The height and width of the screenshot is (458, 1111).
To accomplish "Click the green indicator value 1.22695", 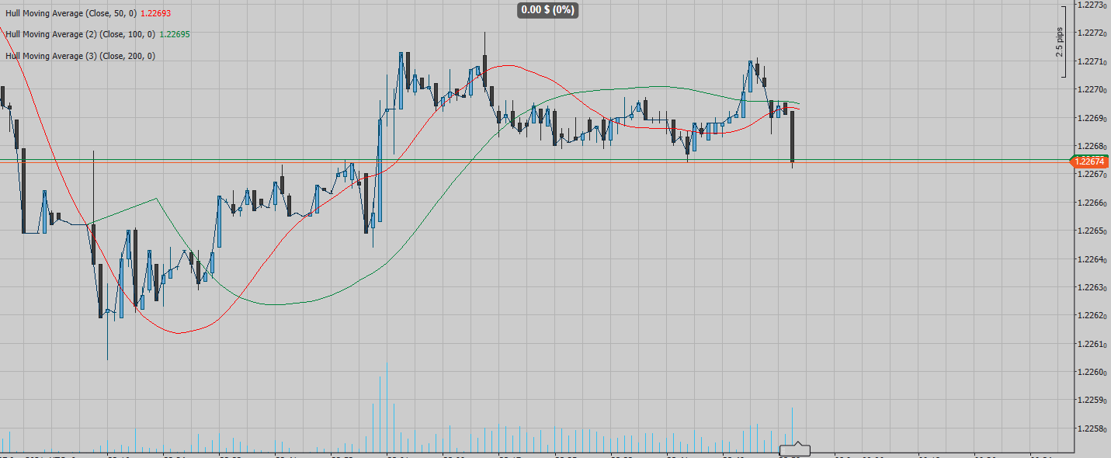I will tap(175, 34).
